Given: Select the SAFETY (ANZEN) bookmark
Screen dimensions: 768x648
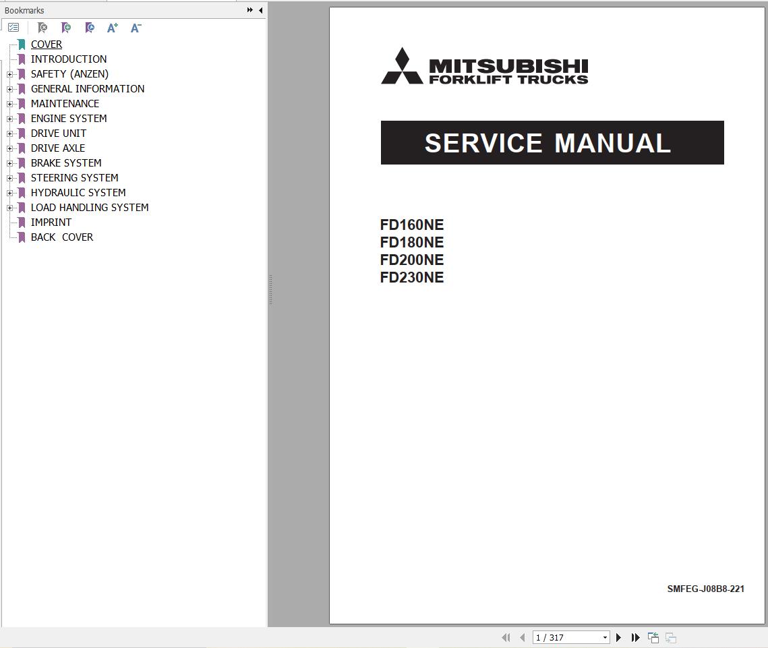Looking at the screenshot, I should pos(69,74).
